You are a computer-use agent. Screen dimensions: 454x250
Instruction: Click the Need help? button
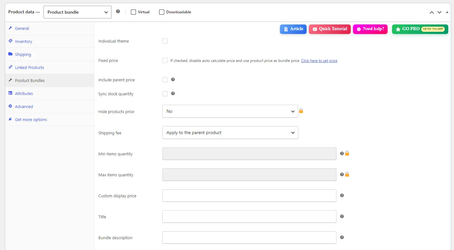tap(370, 29)
